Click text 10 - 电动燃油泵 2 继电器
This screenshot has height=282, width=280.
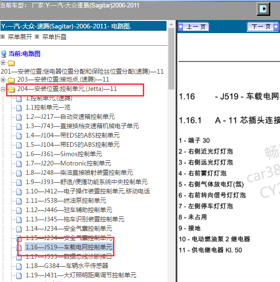(x=214, y=239)
